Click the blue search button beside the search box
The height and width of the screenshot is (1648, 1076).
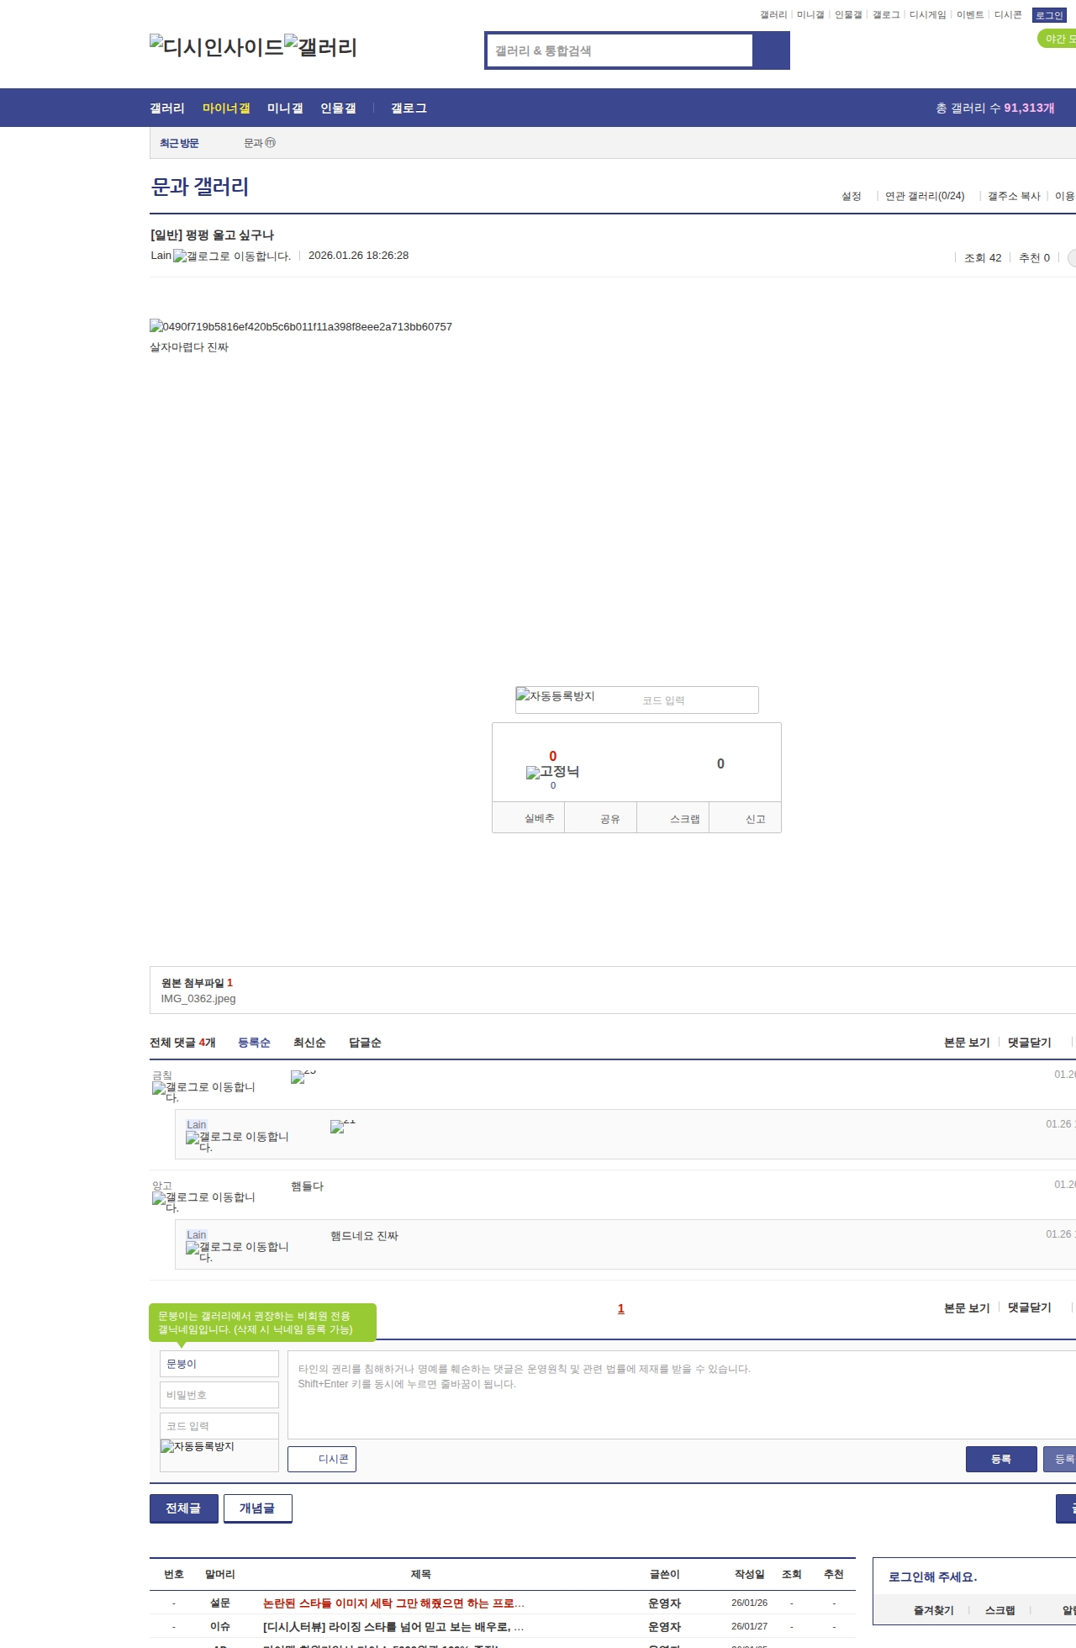[x=771, y=50]
